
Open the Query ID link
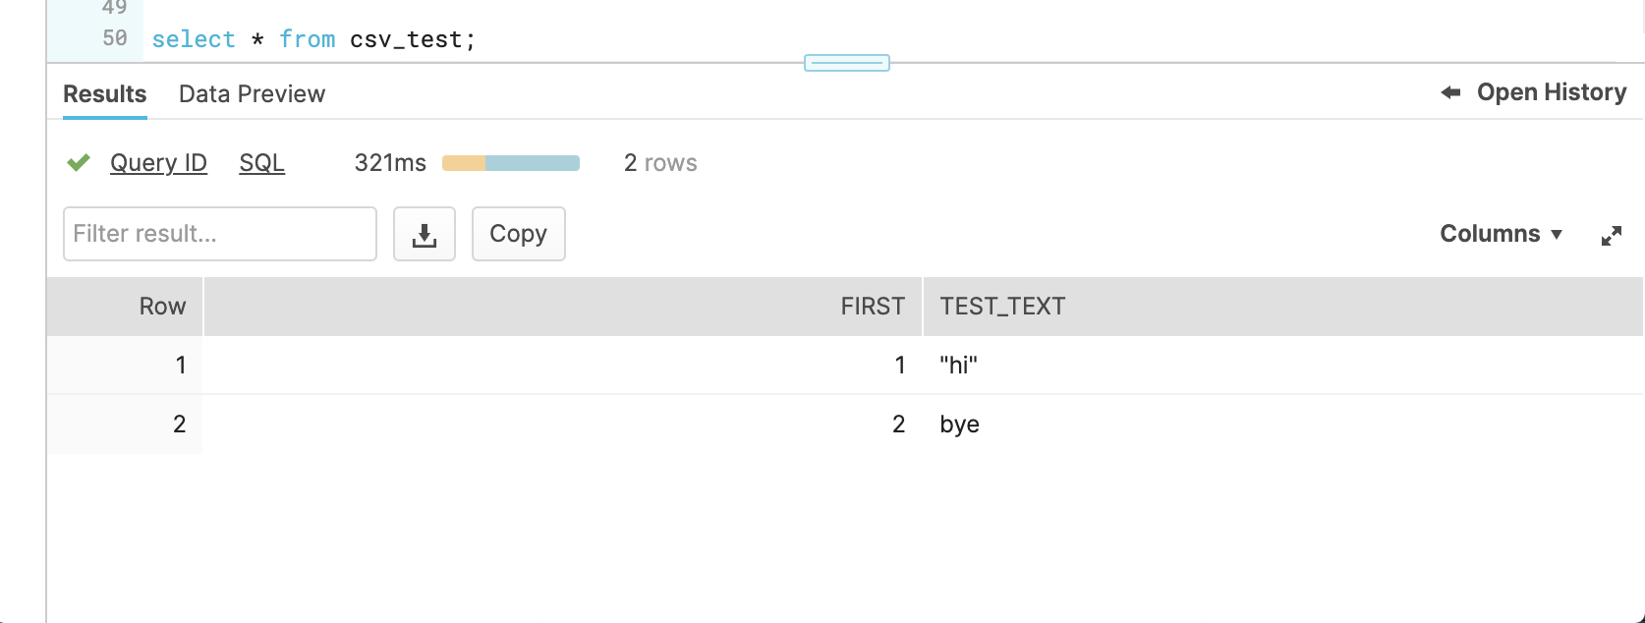pyautogui.click(x=158, y=163)
